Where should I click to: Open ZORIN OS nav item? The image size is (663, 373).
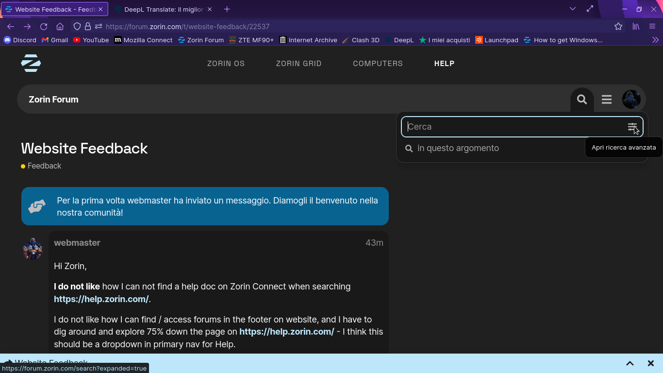tap(226, 64)
